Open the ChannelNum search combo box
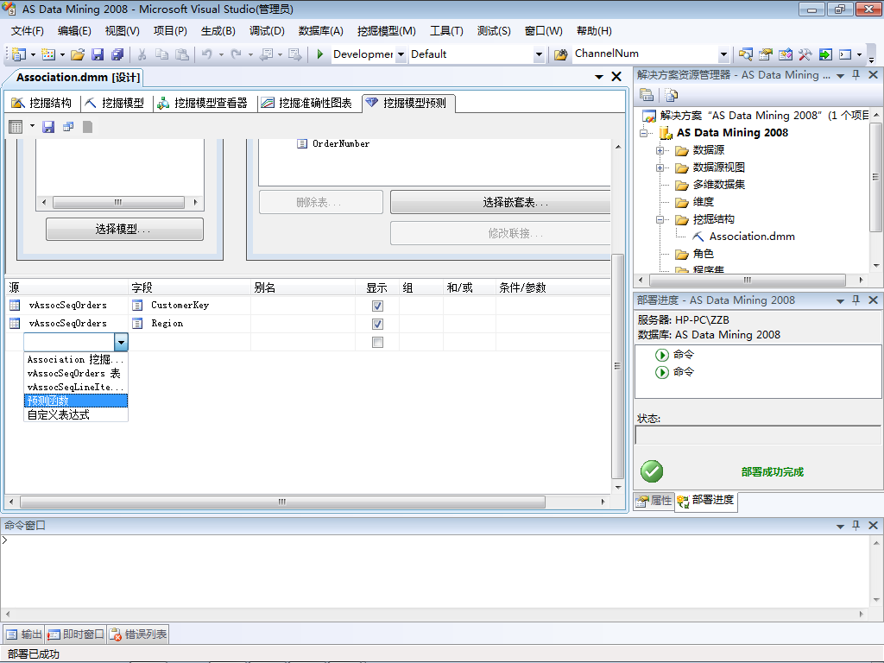The width and height of the screenshot is (884, 663). [x=724, y=54]
